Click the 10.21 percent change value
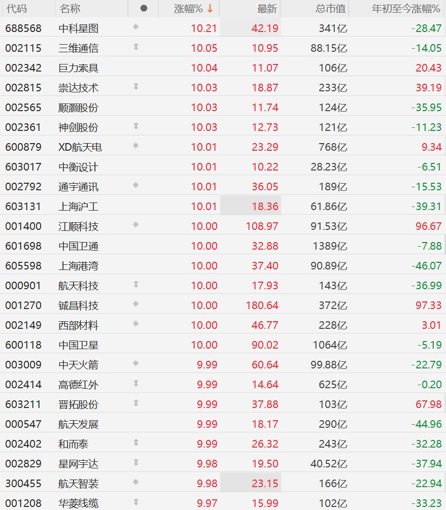The image size is (446, 510). (204, 28)
